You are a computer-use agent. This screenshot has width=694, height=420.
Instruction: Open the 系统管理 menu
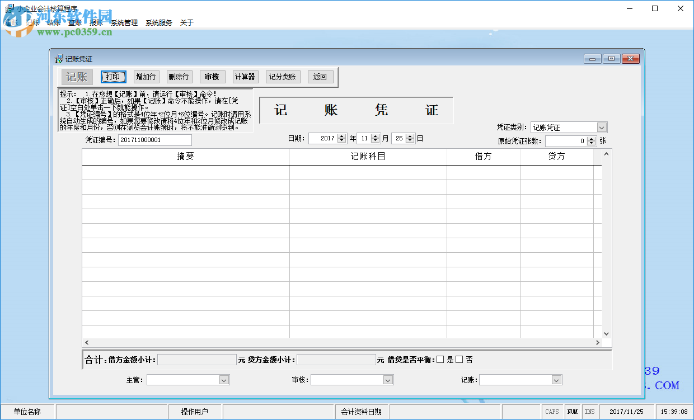[x=124, y=22]
